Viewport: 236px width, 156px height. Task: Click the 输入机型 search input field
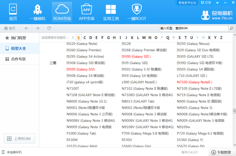pos(194,28)
